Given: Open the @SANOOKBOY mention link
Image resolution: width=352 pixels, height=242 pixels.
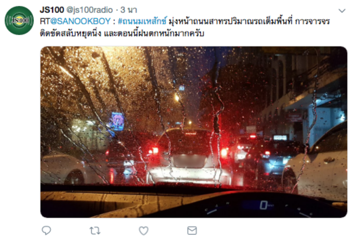Looking at the screenshot, I should point(79,21).
